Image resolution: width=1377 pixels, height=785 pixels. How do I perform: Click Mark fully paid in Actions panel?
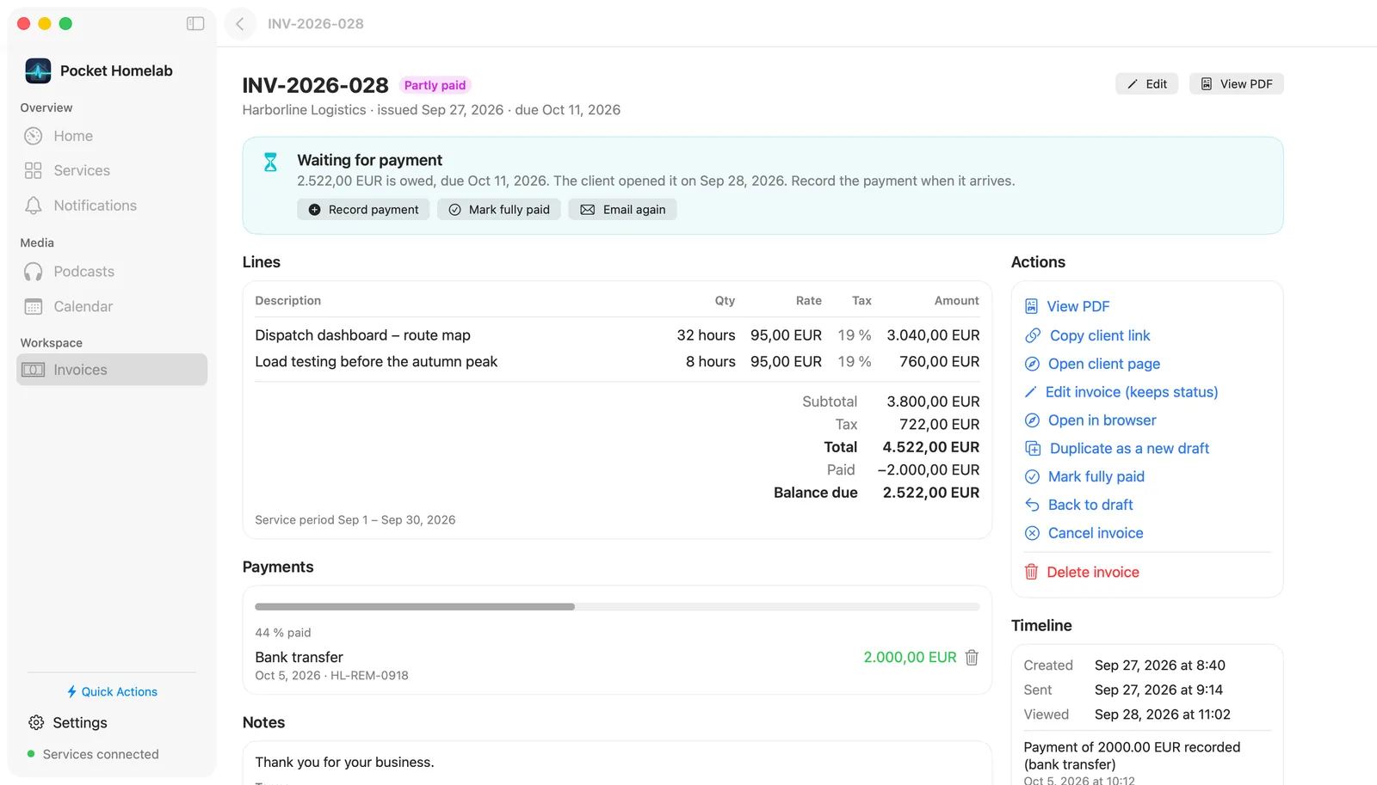[1084, 476]
